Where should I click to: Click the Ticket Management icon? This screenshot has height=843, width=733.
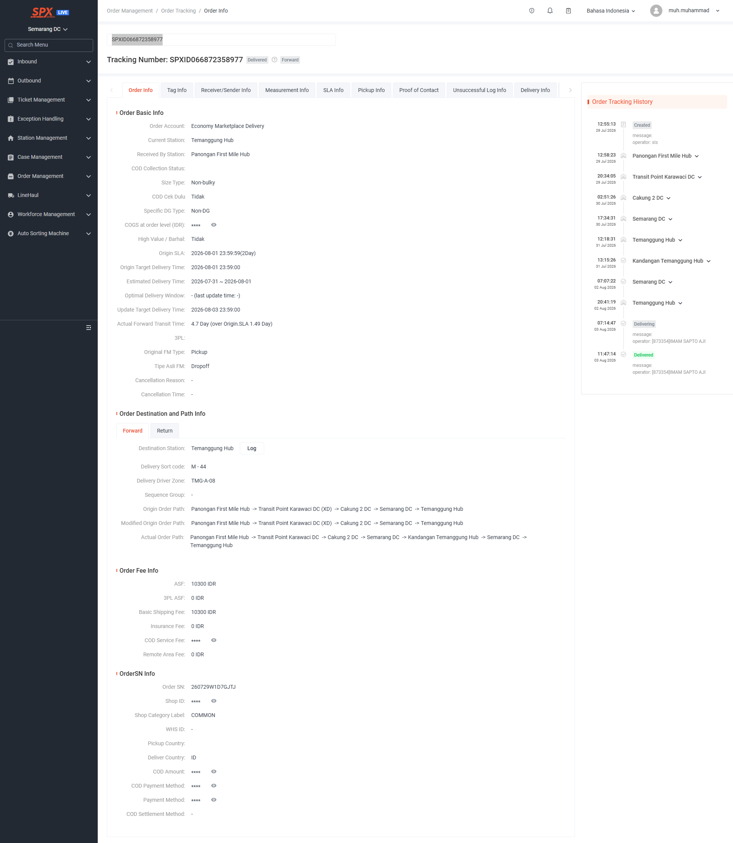coord(11,100)
